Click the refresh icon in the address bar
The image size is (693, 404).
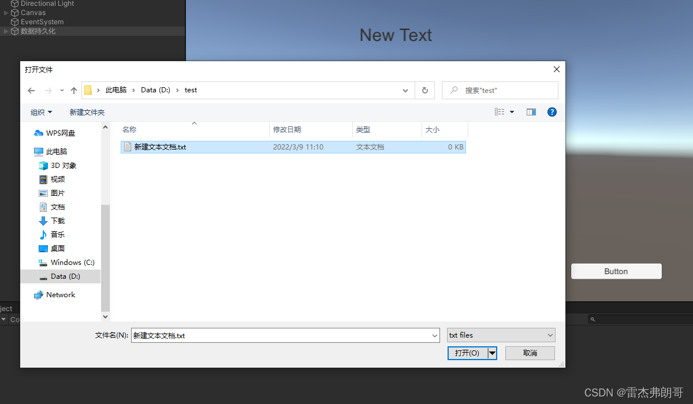424,90
